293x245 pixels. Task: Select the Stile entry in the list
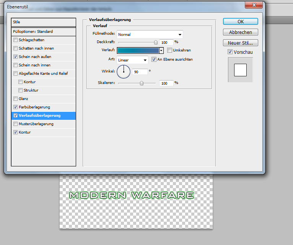44,22
